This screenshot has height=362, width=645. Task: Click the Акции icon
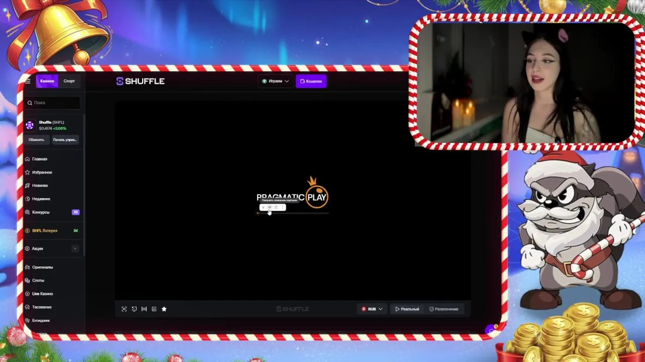[x=28, y=248]
